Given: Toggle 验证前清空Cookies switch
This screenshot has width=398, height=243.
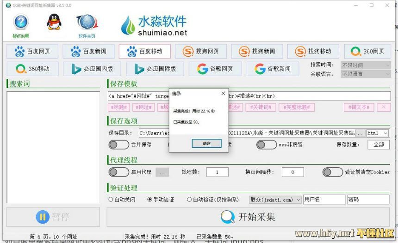Looking at the screenshot, I should coord(332,172).
